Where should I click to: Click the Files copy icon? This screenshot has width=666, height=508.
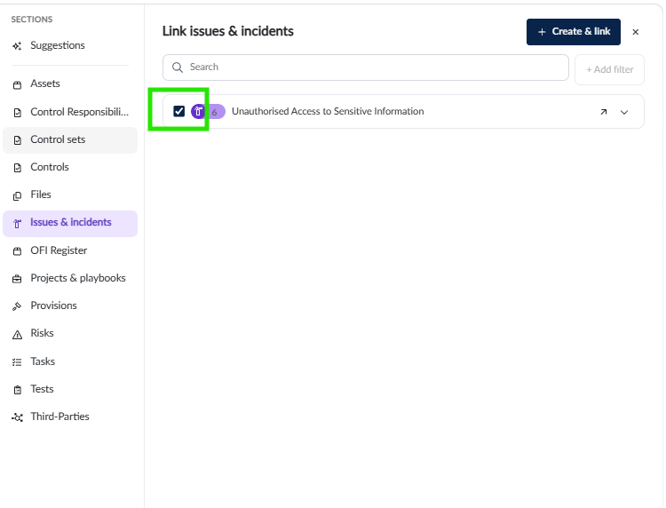click(17, 195)
